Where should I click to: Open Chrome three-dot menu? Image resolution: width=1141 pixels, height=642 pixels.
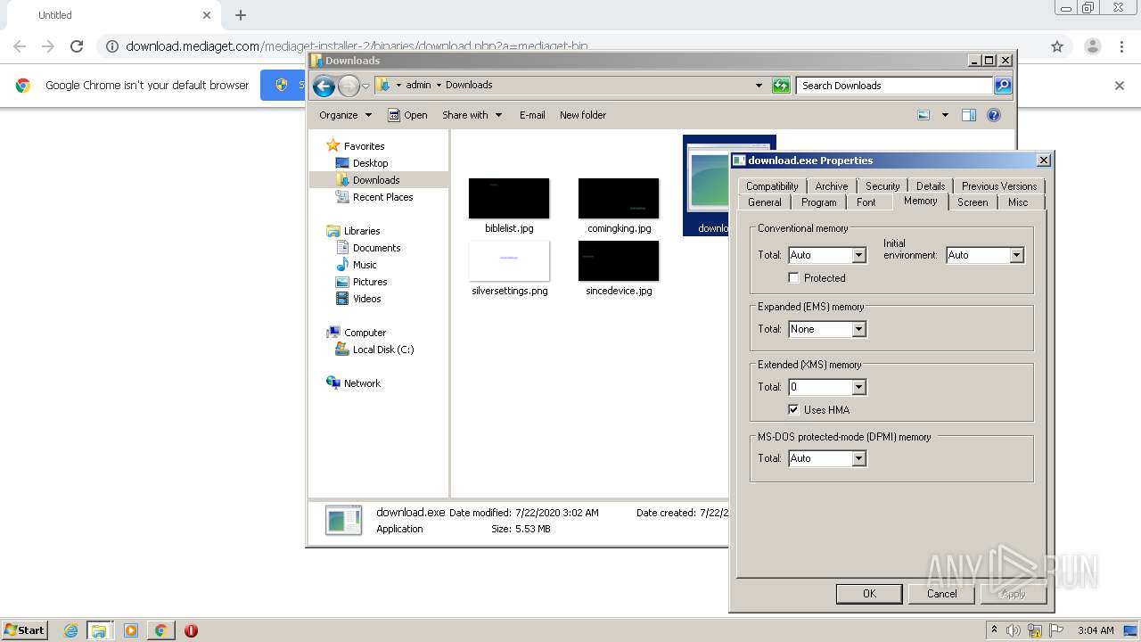[x=1121, y=46]
